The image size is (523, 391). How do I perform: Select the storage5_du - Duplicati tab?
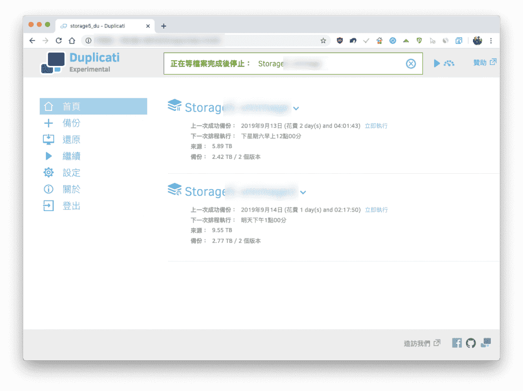(105, 26)
